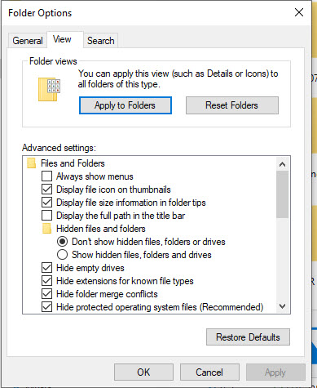
Task: Switch to the General tab
Action: (28, 41)
